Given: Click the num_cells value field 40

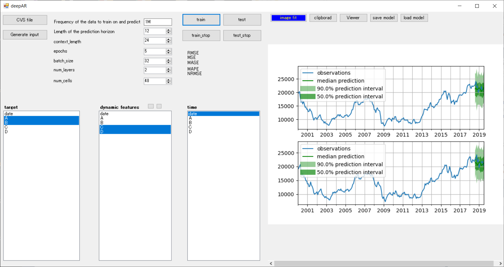Looking at the screenshot, I should tap(155, 81).
